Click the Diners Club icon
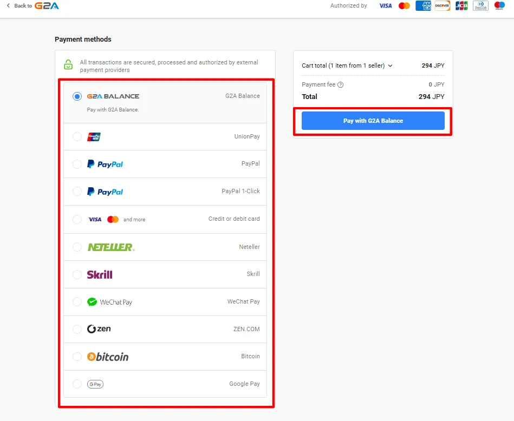Screen dimensions: 514x421 coord(480,5)
